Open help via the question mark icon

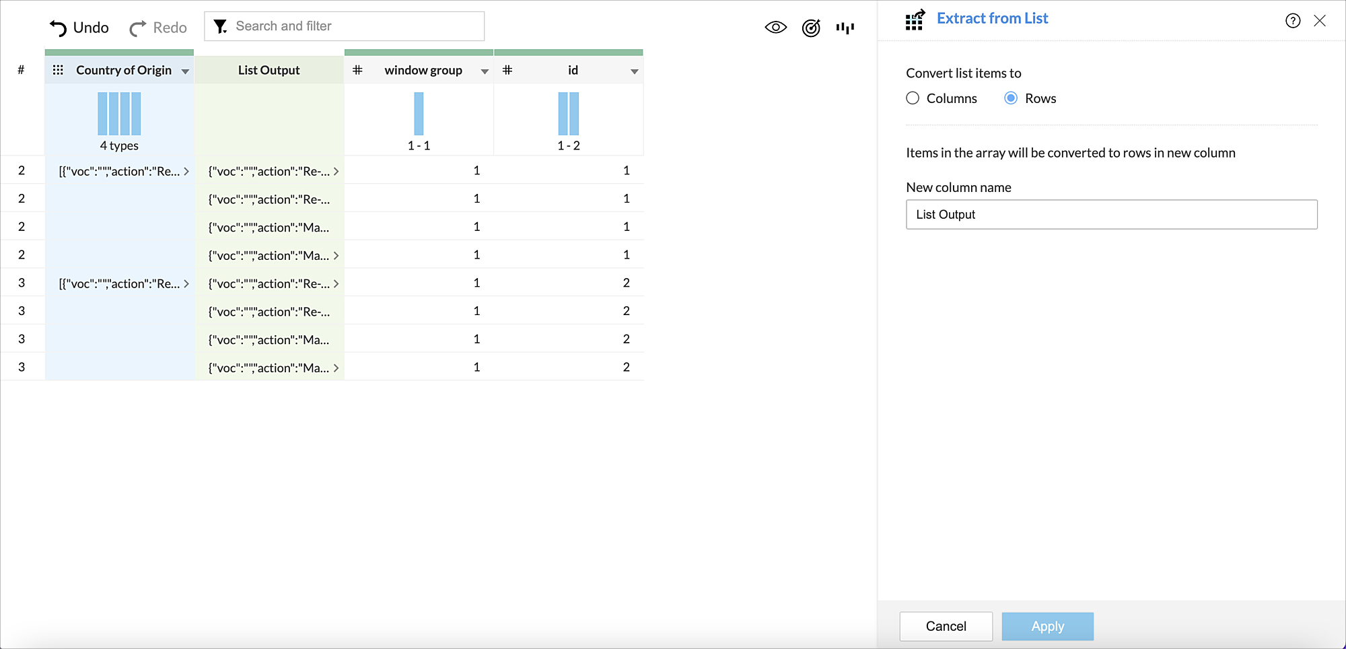click(x=1293, y=21)
